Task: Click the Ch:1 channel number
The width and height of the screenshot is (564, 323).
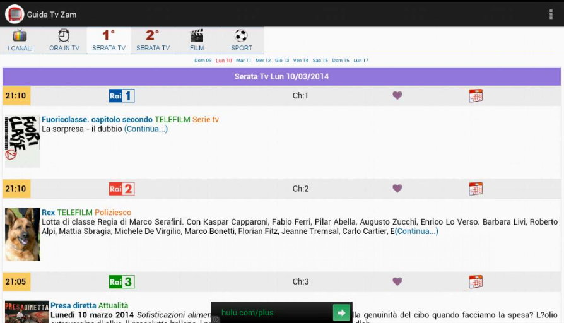Action: coord(300,96)
